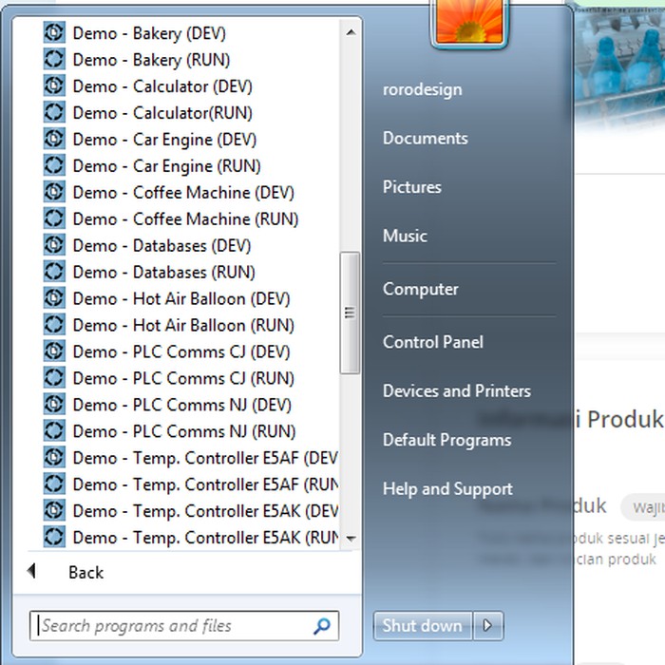Click the Demo - Hot Air Balloon (DEV) icon
665x665 pixels.
54,299
